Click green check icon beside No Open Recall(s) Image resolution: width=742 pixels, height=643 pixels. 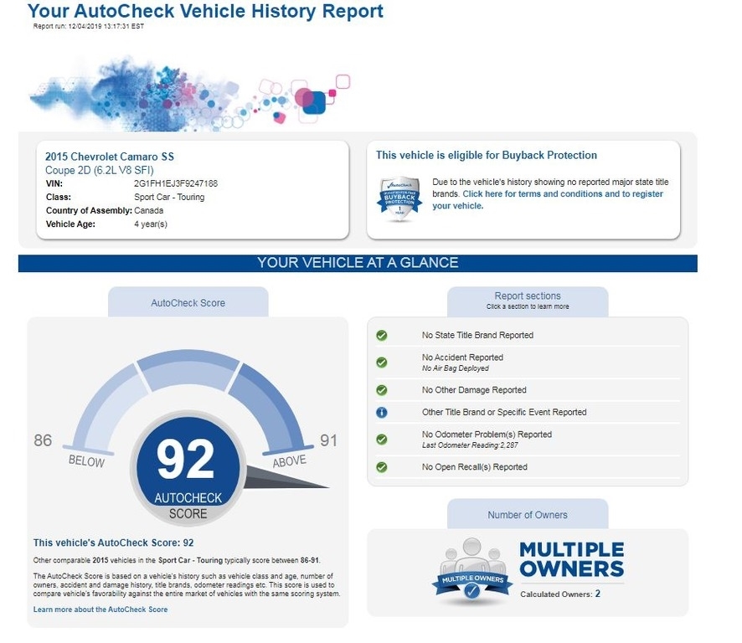point(382,467)
